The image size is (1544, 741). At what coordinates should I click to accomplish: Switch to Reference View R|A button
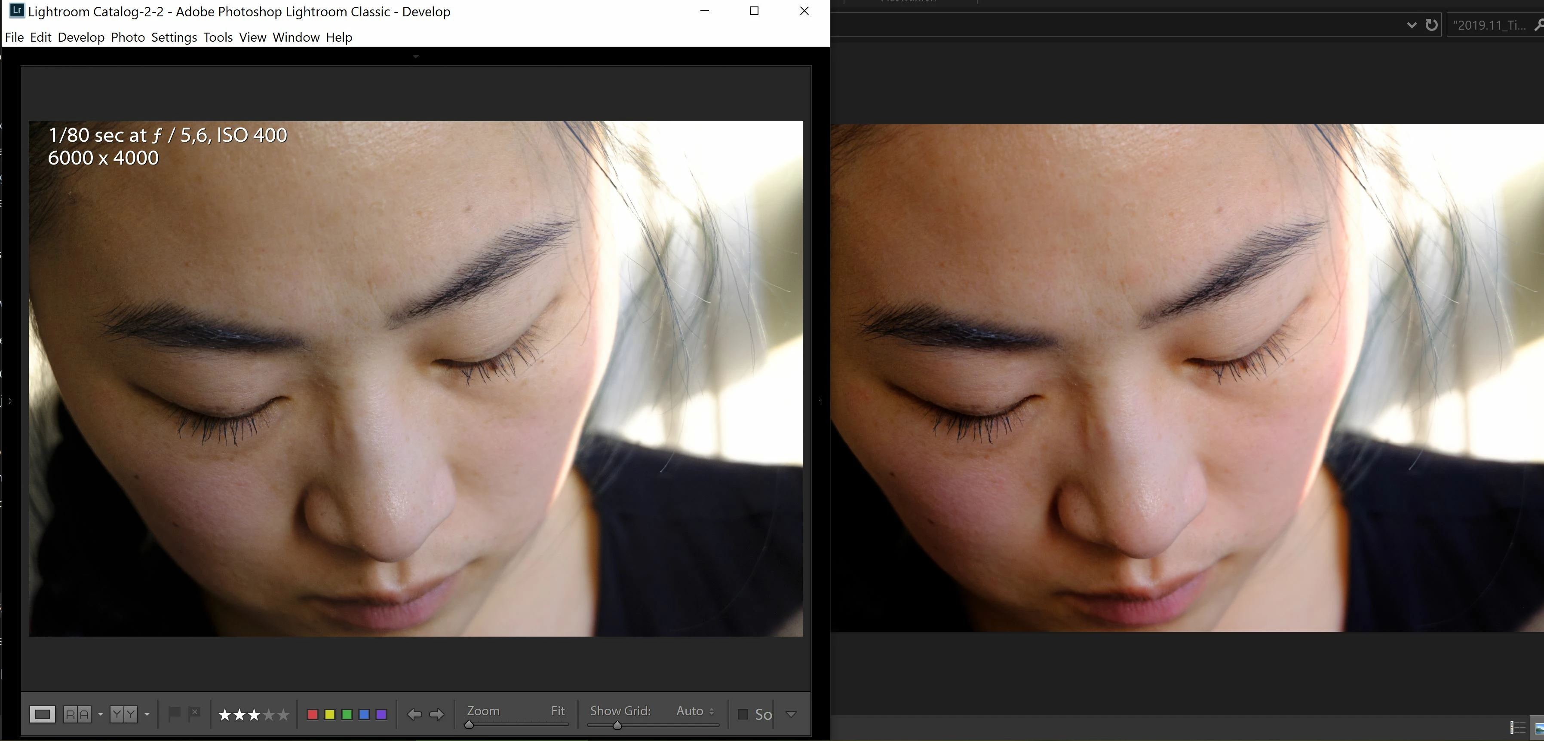77,714
